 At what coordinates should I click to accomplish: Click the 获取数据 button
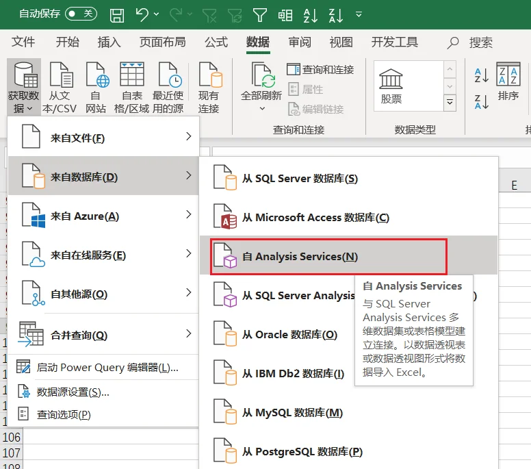[x=24, y=88]
